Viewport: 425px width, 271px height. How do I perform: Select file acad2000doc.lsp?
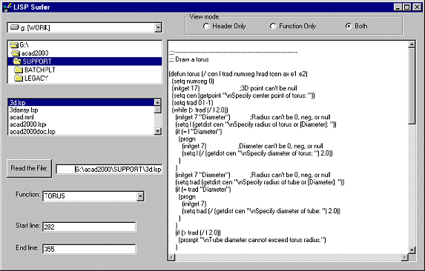pos(81,132)
